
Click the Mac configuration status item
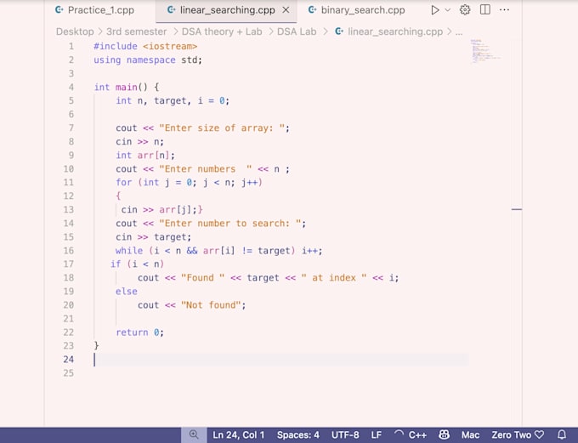pos(470,434)
